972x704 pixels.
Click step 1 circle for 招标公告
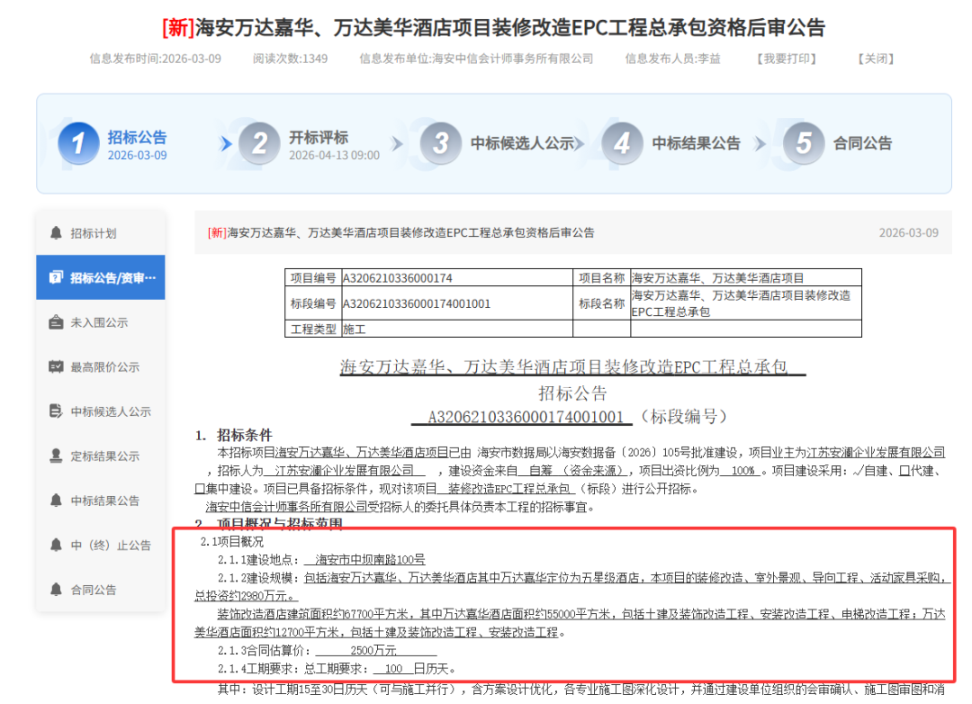coord(78,144)
